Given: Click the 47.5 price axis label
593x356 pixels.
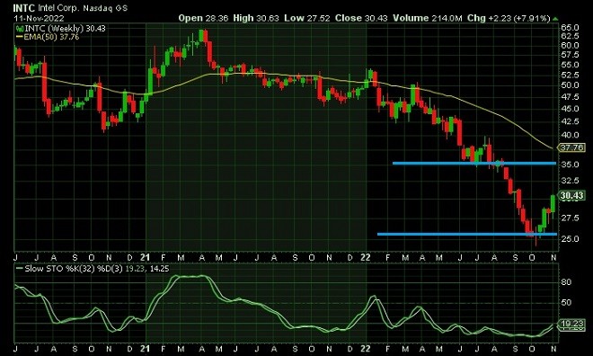Looking at the screenshot, I should click(x=571, y=97).
